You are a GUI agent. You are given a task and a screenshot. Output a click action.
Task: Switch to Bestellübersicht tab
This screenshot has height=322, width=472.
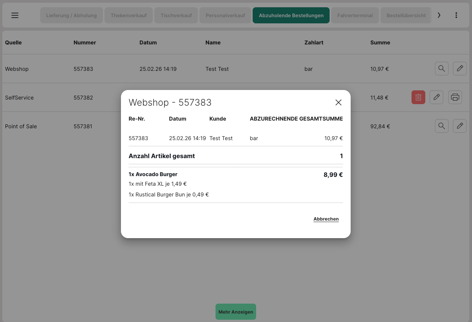coord(406,16)
